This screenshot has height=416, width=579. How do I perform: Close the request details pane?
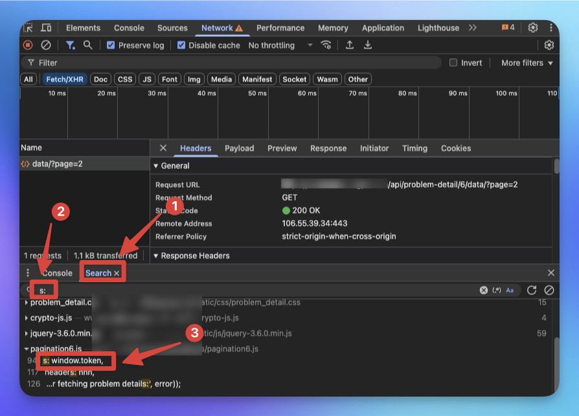[x=163, y=148]
